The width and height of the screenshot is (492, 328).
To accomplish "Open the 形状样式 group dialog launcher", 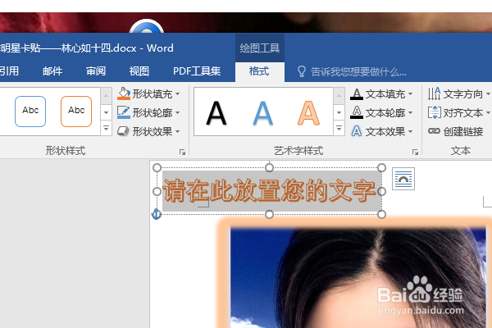I will pos(182,152).
